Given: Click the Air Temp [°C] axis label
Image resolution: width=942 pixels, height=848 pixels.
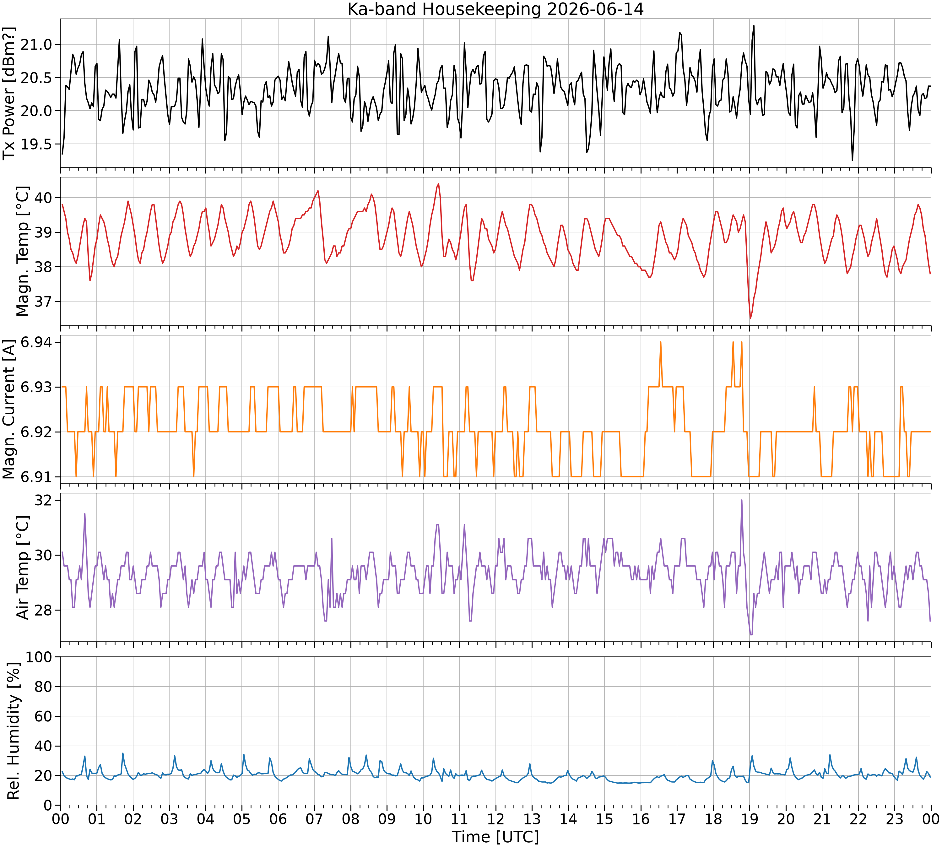Looking at the screenshot, I should click(x=22, y=567).
